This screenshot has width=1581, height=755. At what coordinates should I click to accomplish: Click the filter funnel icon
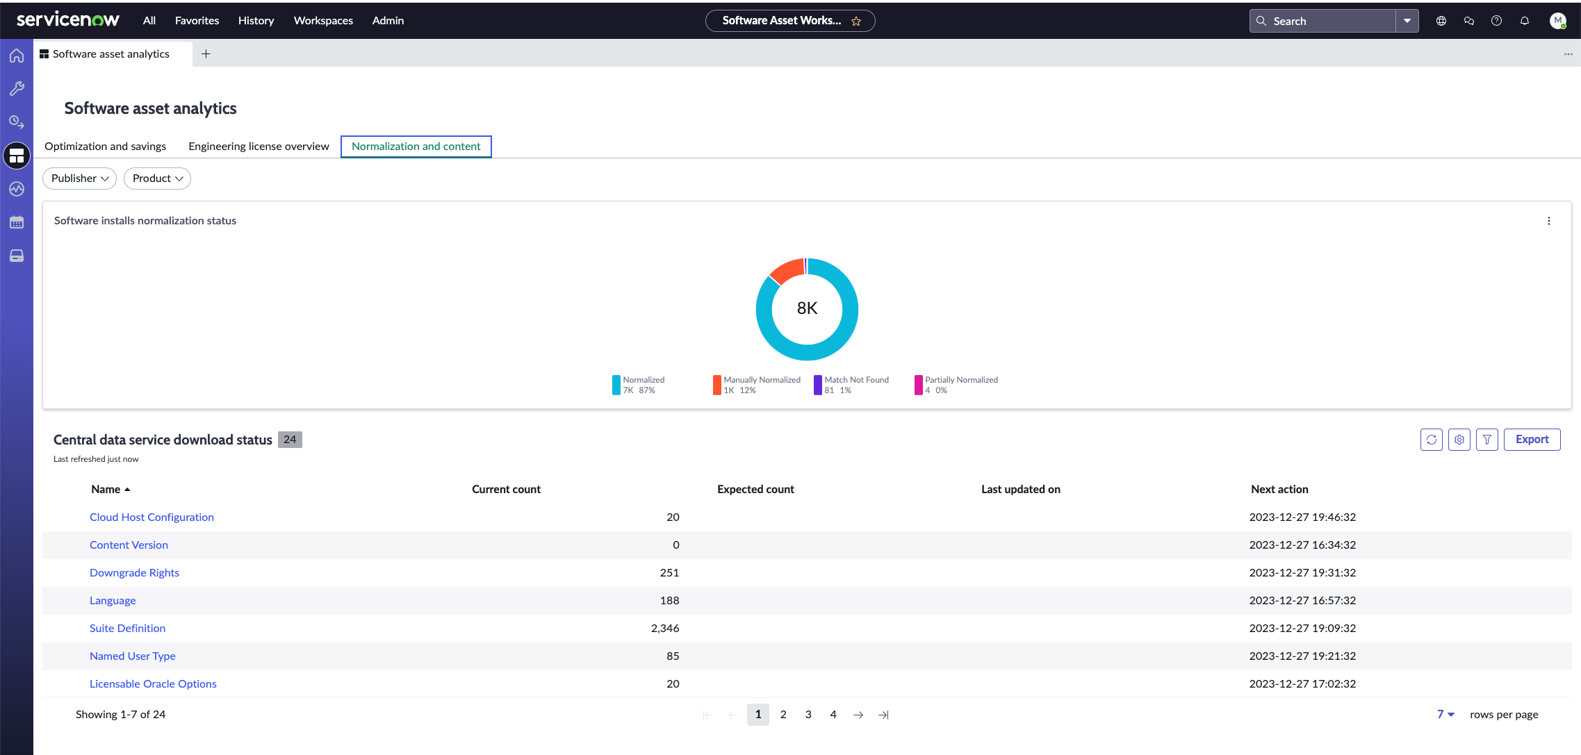[1486, 440]
